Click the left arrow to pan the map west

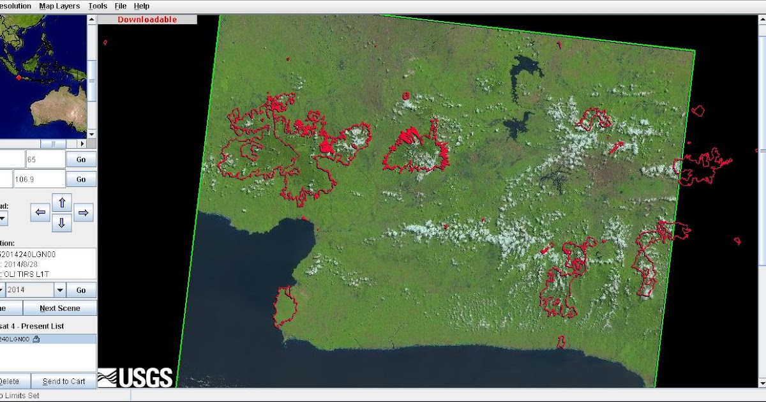(40, 211)
